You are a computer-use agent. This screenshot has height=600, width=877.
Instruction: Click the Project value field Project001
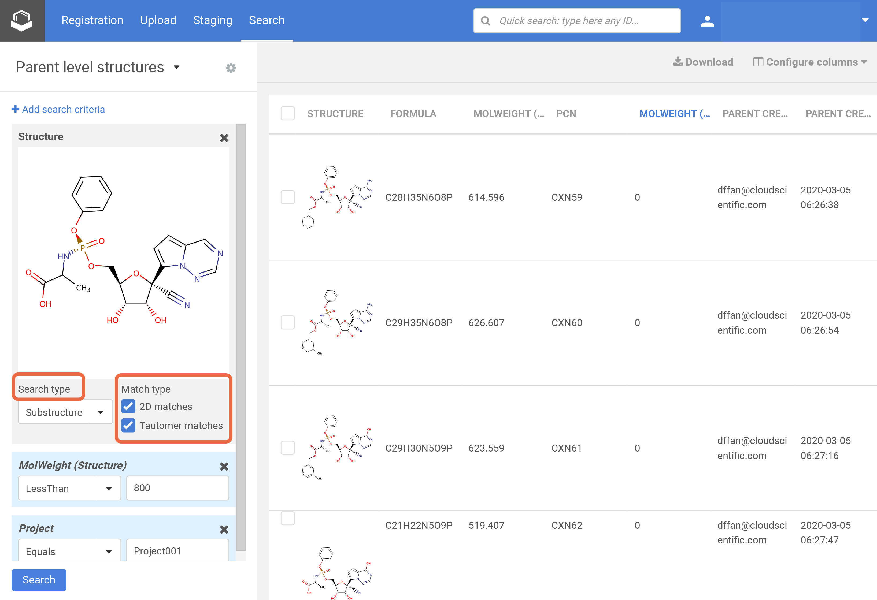coord(177,551)
